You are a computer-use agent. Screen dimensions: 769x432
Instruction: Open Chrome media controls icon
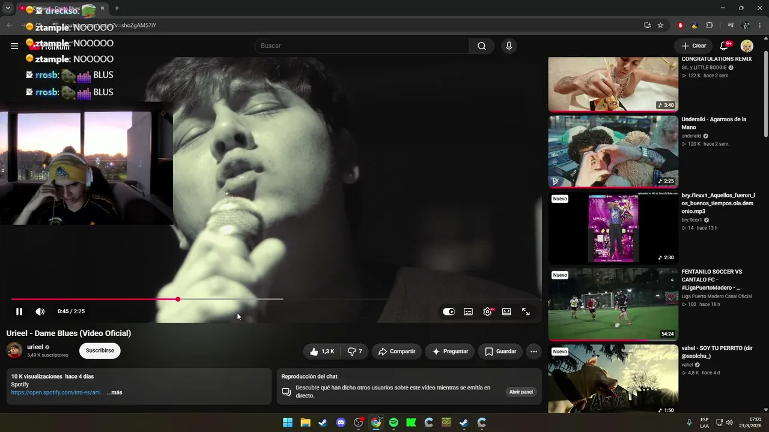click(x=731, y=25)
